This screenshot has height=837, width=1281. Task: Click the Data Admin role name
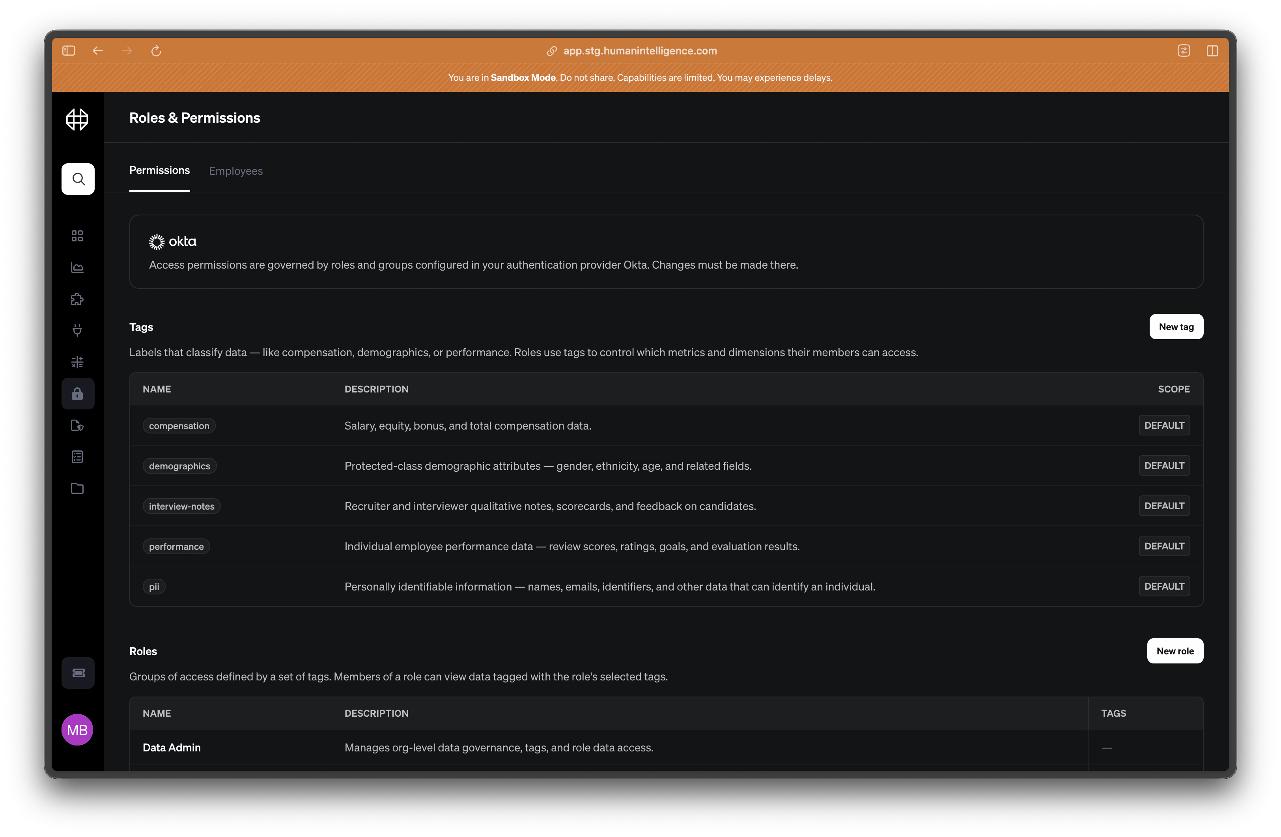click(172, 747)
